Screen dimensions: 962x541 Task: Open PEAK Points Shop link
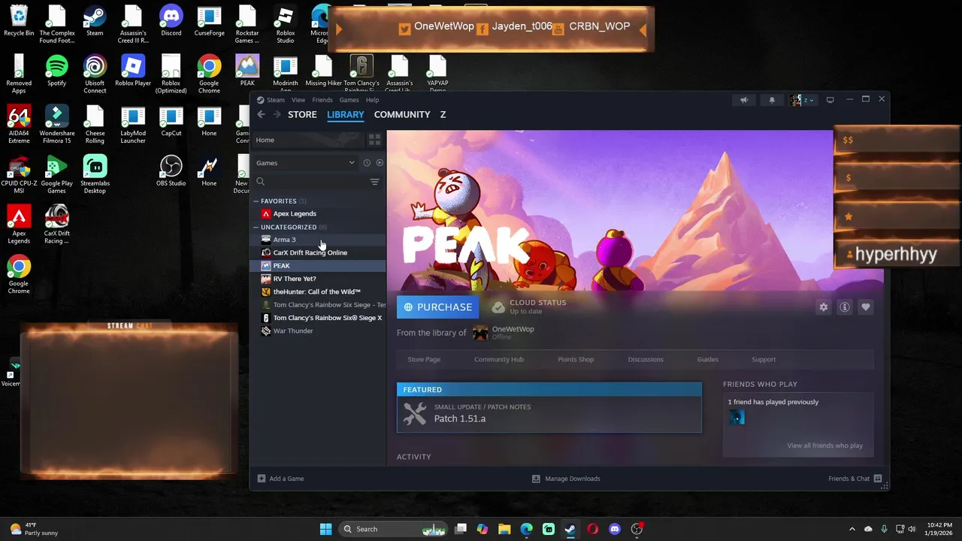576,359
